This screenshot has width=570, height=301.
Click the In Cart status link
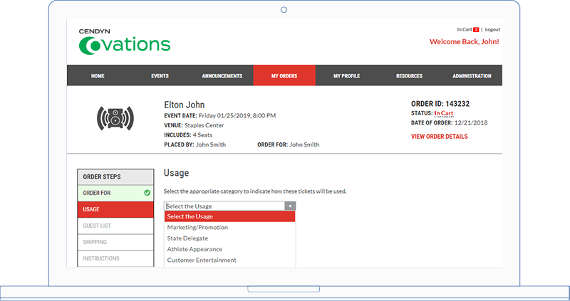[444, 113]
